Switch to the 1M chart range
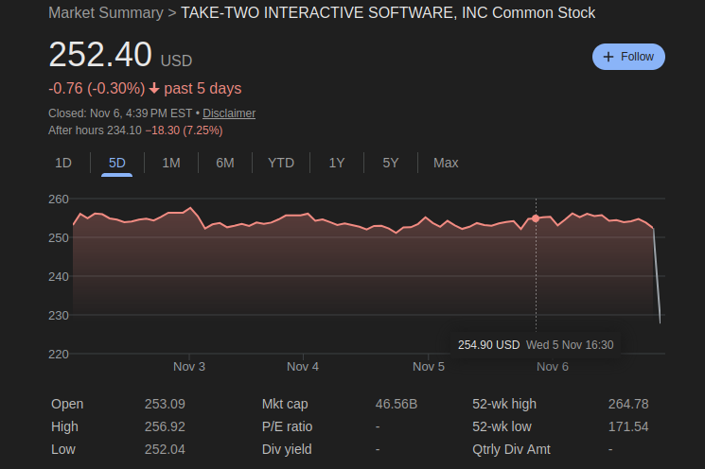Screen dimensions: 705x469 point(171,163)
